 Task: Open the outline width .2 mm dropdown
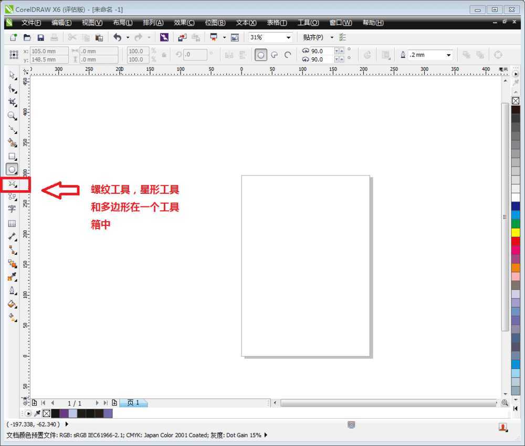pos(449,54)
